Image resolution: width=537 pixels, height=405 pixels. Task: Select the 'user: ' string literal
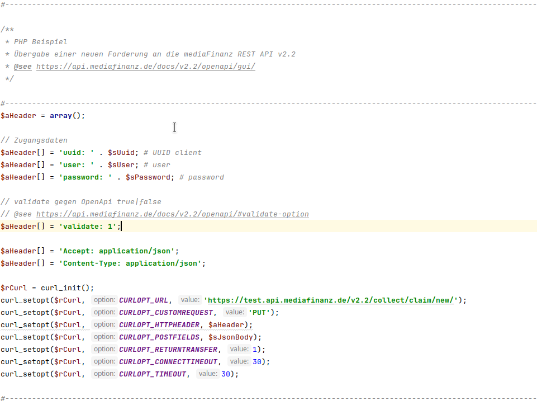coord(77,165)
